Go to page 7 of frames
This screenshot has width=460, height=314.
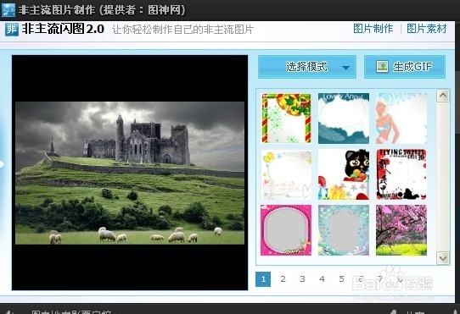[x=380, y=279]
